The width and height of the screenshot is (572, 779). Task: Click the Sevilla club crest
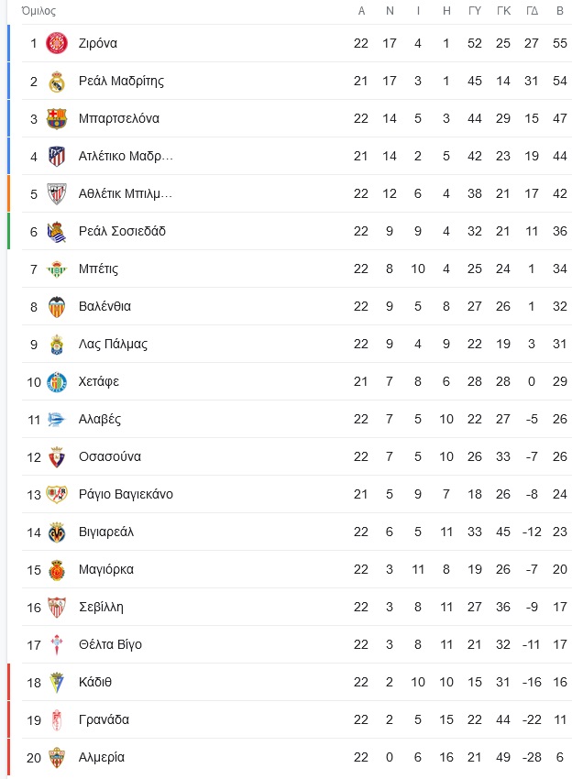pyautogui.click(x=57, y=607)
